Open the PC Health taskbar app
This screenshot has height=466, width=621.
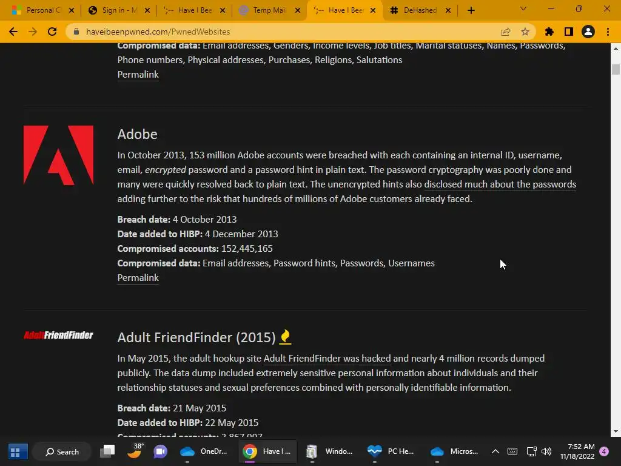tap(391, 451)
